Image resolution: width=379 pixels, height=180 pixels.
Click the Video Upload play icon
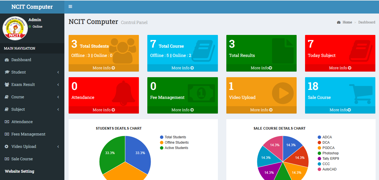point(283,93)
